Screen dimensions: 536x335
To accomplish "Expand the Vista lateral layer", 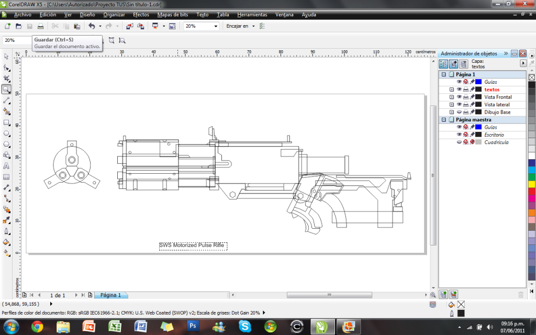I will pos(452,105).
